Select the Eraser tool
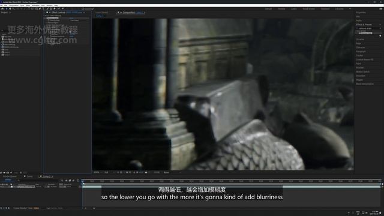The height and width of the screenshot is (216, 384). (55, 8)
